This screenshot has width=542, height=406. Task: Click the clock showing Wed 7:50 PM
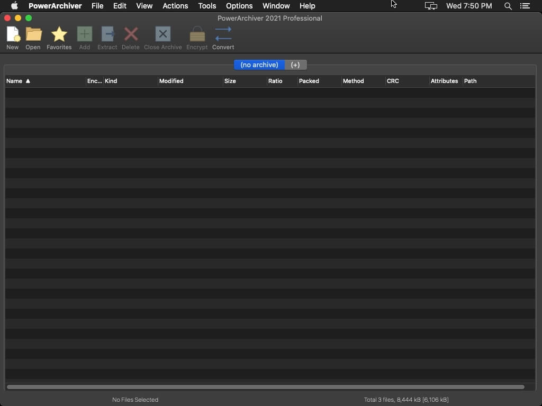tap(469, 6)
